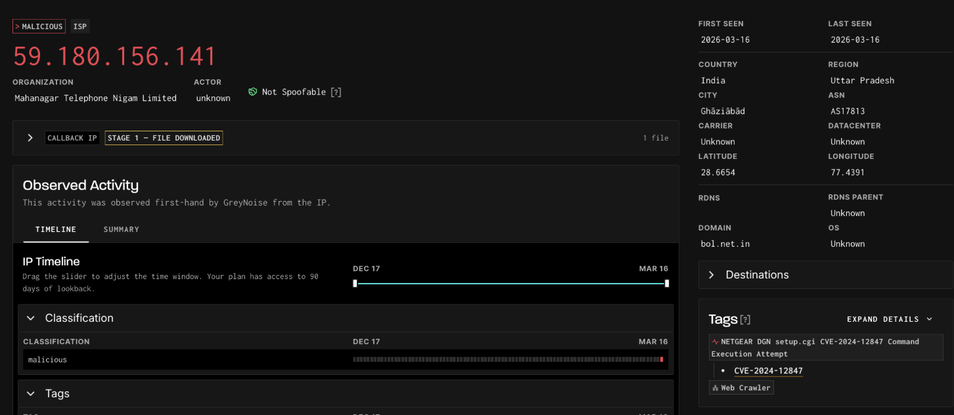Click the malicious row in Classification table
This screenshot has width=954, height=415.
coord(346,359)
